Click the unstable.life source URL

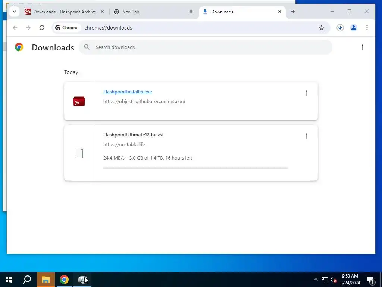point(124,144)
